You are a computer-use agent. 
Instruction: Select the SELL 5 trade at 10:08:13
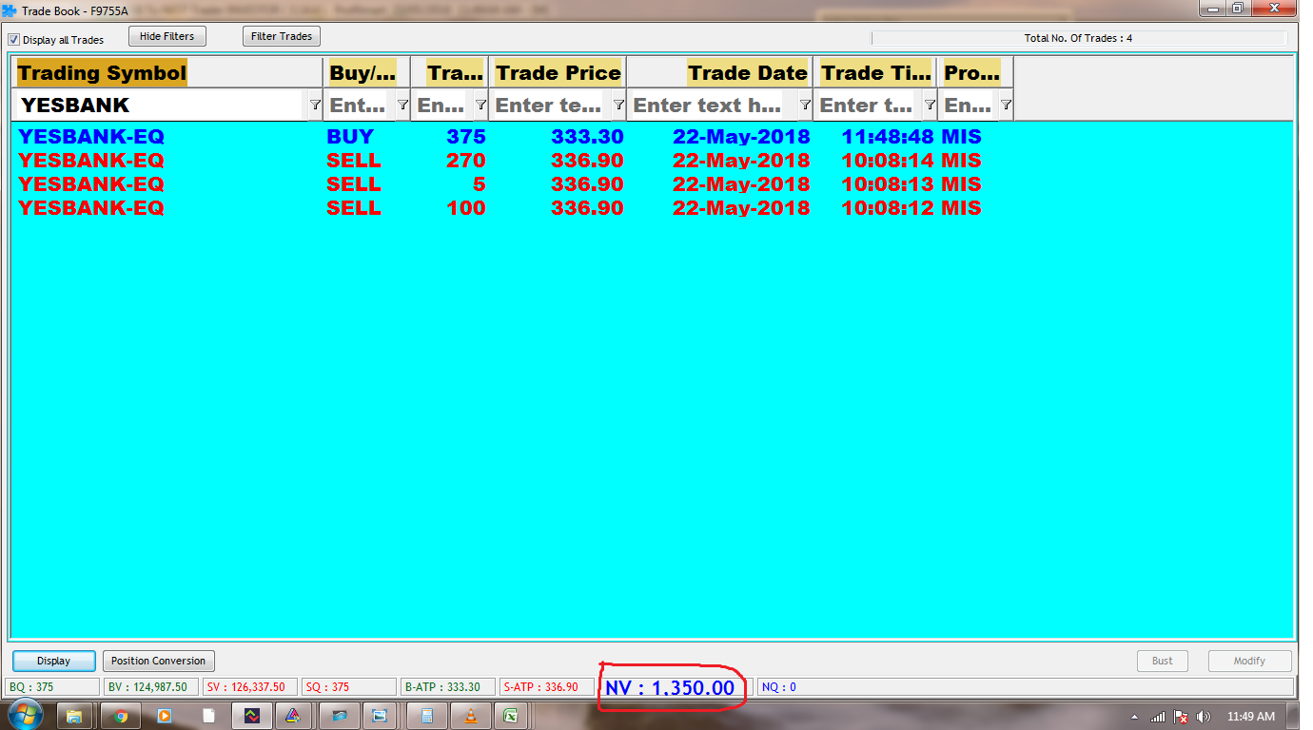coord(652,184)
